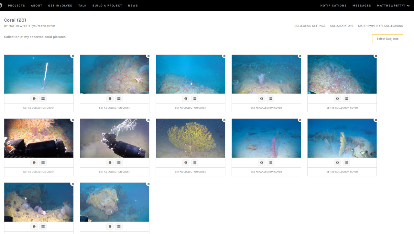Open list icon under the pink sea whip image
Viewport: 414px width, 234px height.
click(271, 162)
